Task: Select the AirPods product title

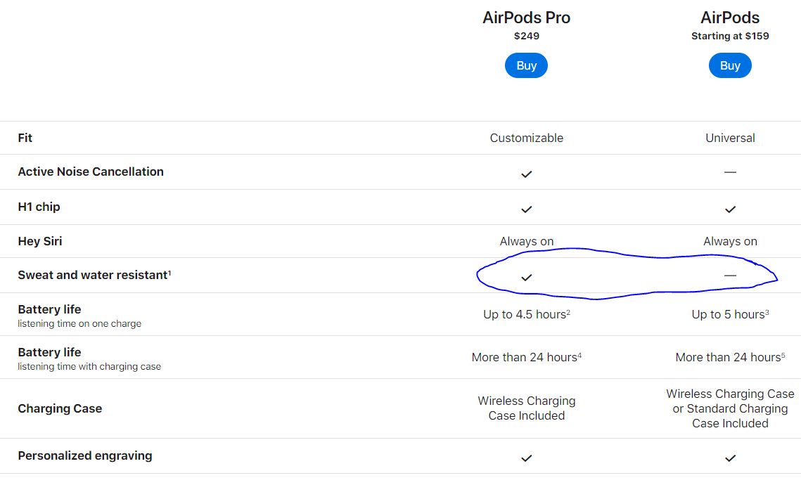Action: click(x=730, y=18)
